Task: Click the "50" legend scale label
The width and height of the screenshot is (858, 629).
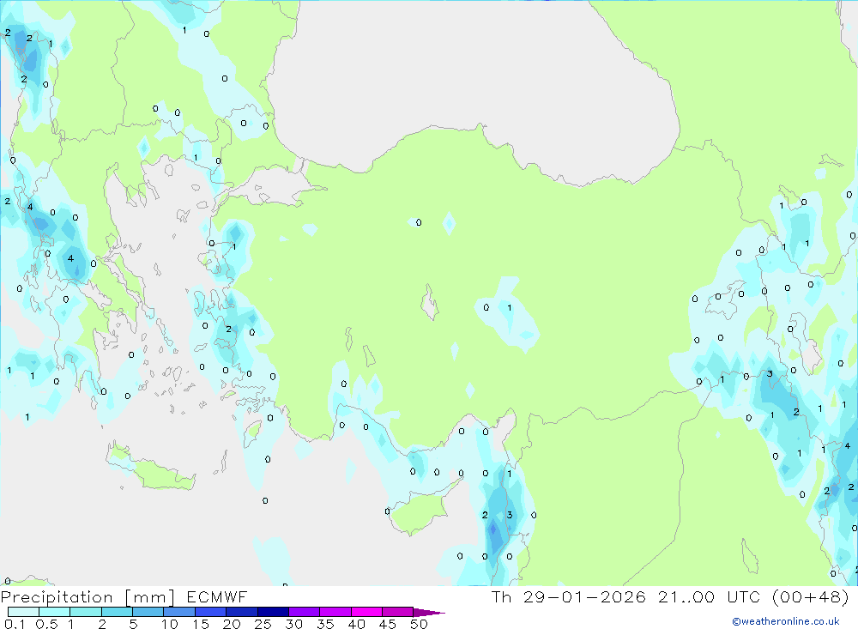Action: [x=419, y=624]
